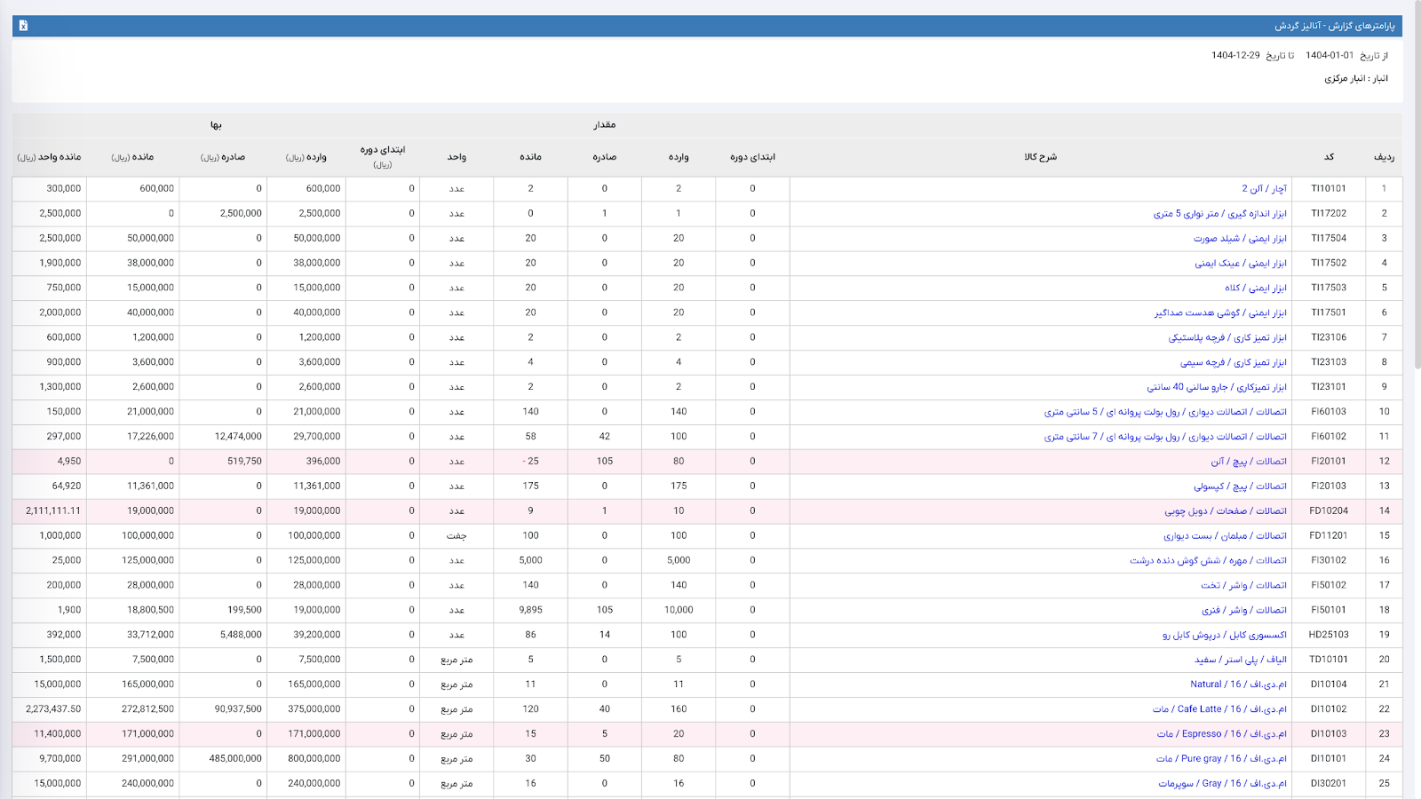This screenshot has width=1421, height=799.
Task: Open the link 'ابزار تمیزکاری / جارو سائی 40 سانتی'
Action: (x=1217, y=387)
